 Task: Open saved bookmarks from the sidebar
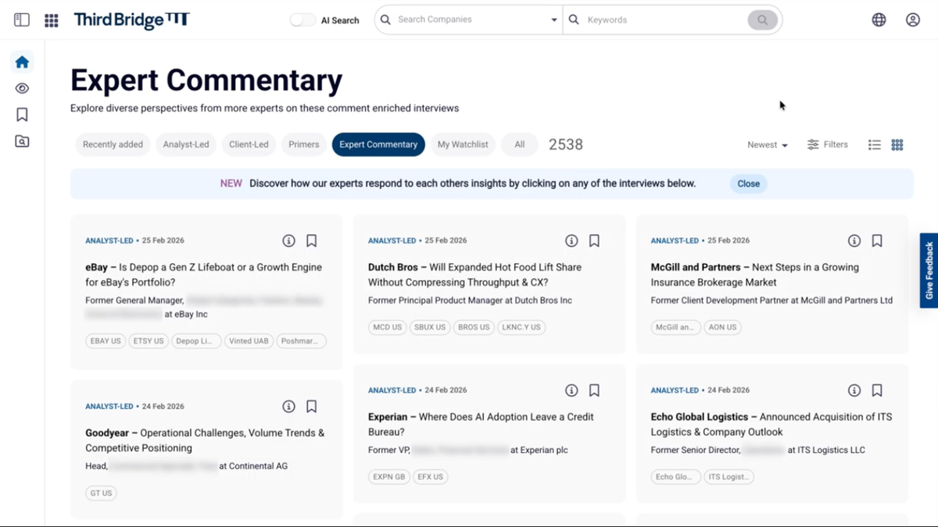coord(21,114)
